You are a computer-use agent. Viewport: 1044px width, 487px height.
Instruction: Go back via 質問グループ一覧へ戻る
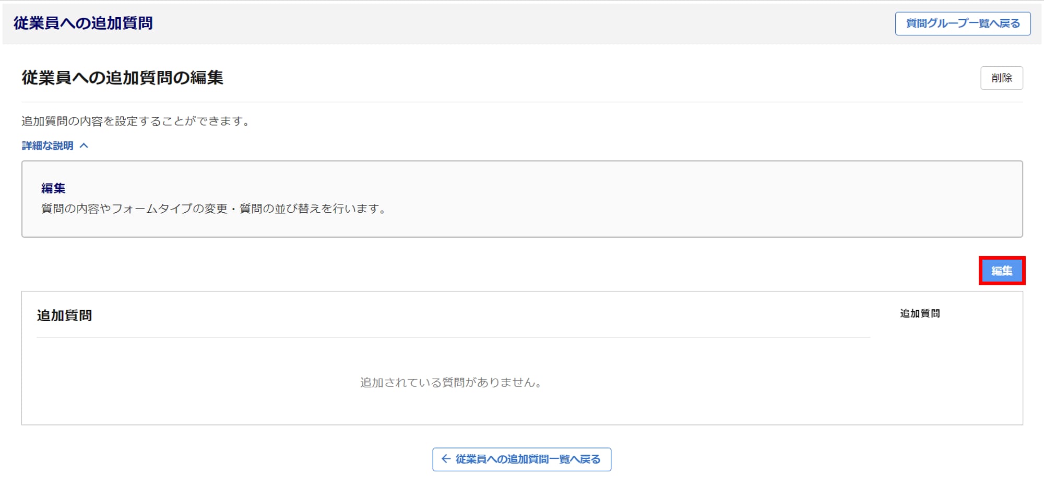coord(963,23)
